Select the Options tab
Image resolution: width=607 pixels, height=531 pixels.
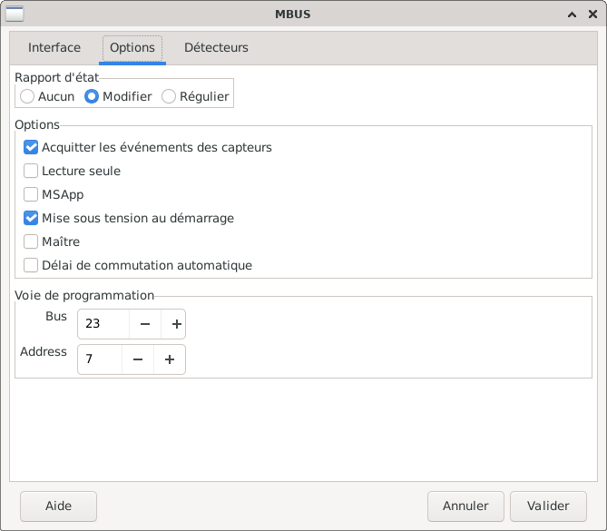click(132, 48)
